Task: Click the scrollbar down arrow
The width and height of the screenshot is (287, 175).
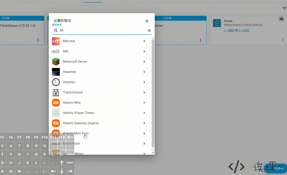Action: coord(153,153)
